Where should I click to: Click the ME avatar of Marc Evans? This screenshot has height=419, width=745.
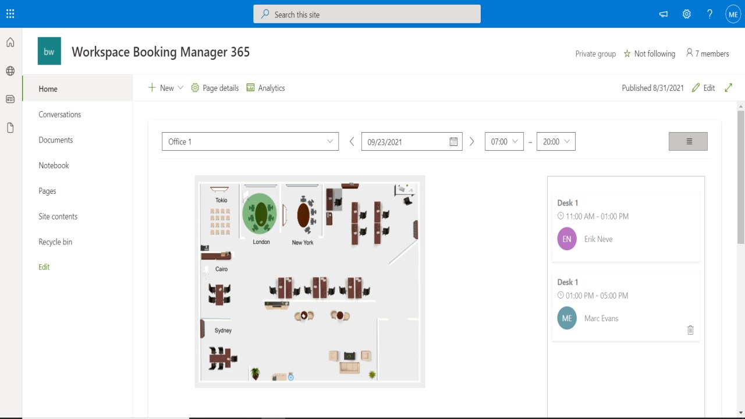tap(567, 318)
